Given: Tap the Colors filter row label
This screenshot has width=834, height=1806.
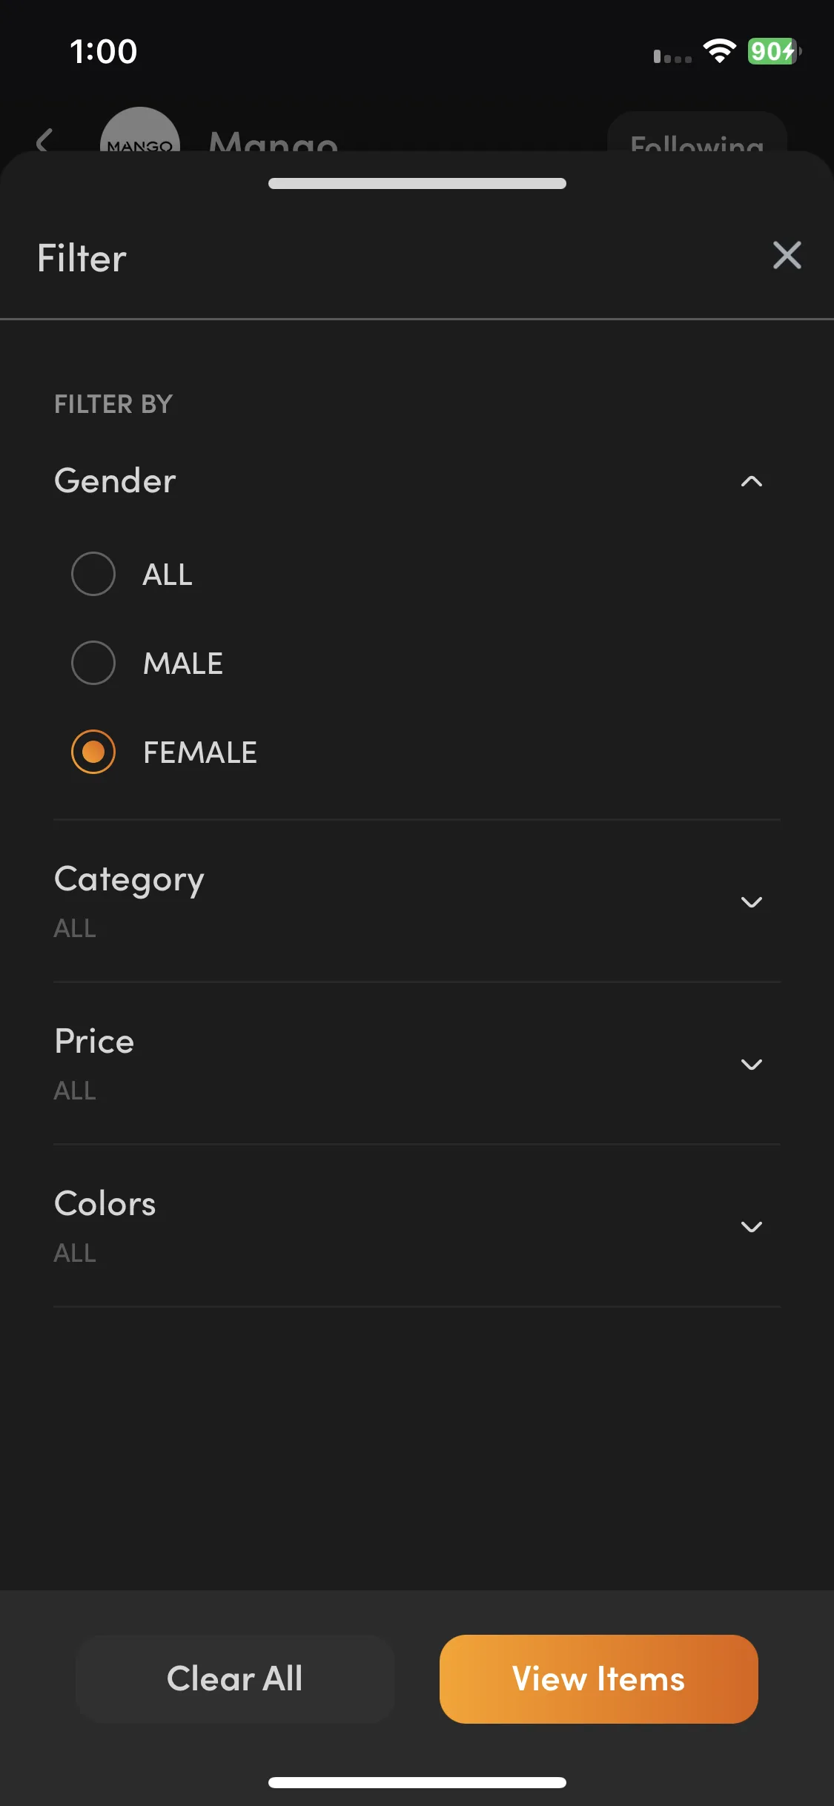Looking at the screenshot, I should [x=105, y=1204].
